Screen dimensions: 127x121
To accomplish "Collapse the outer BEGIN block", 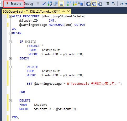I will (10, 33).
